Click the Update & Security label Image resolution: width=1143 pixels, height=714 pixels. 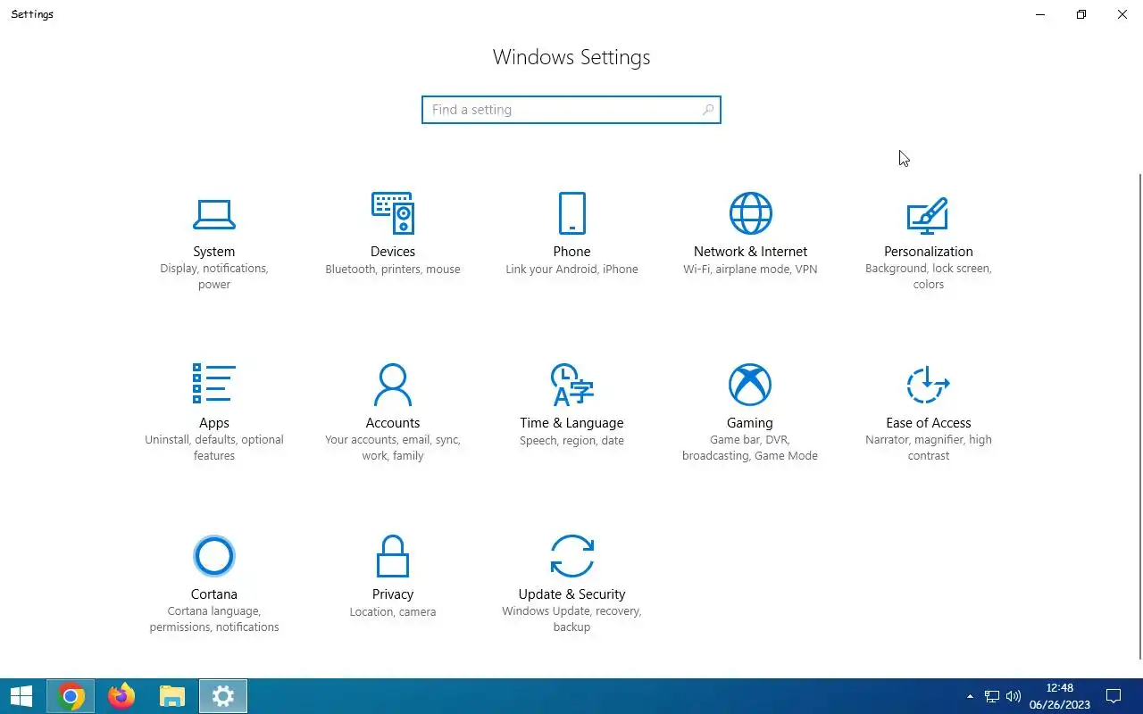pos(571,594)
